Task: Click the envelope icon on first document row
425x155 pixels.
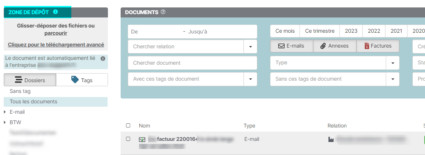Action: point(142,140)
